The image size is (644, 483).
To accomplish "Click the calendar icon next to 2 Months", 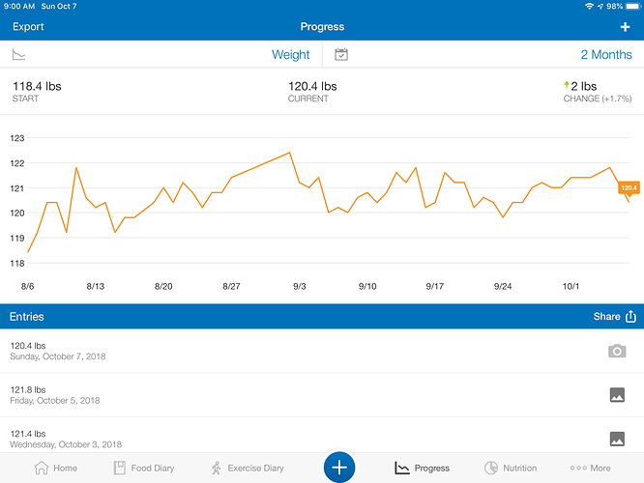I will coord(341,54).
